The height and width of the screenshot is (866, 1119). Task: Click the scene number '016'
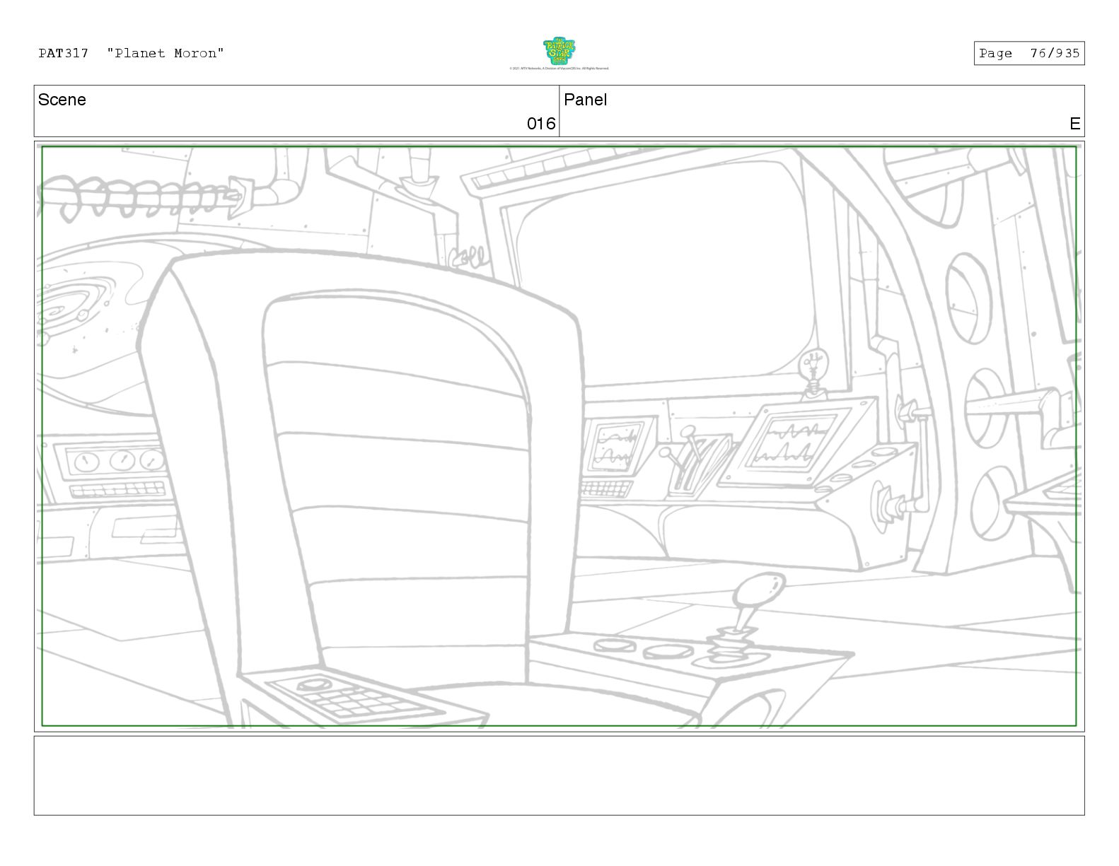coord(541,124)
